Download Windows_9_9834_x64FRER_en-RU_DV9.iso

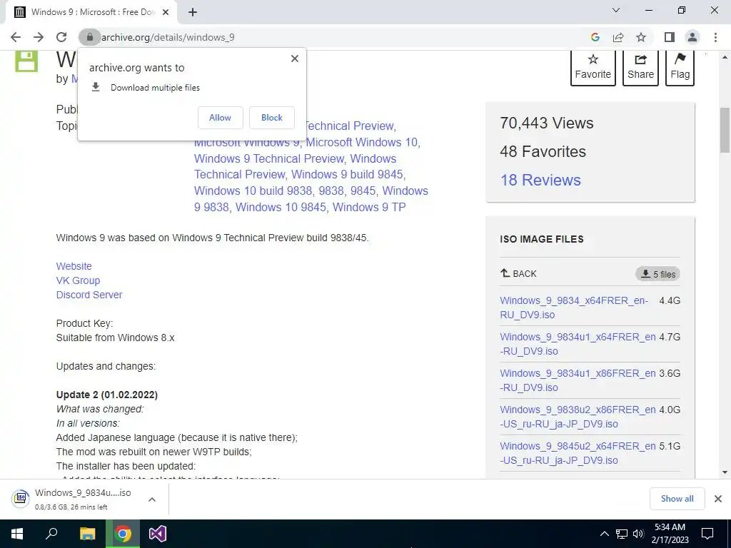click(x=574, y=308)
